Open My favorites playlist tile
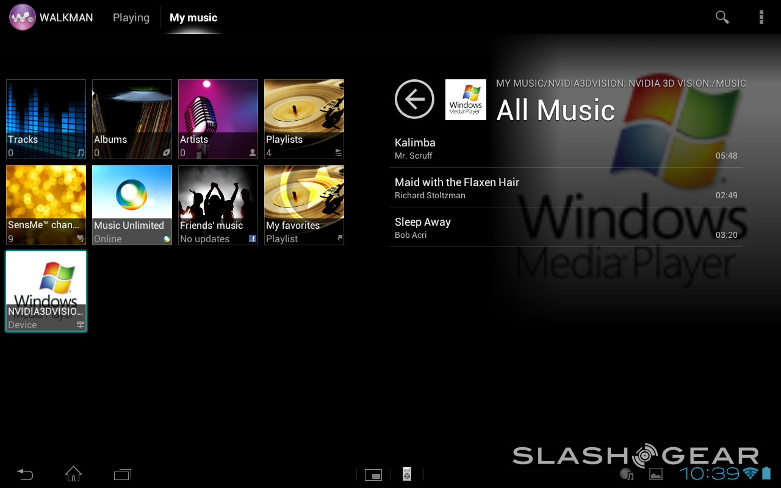The image size is (781, 488). pyautogui.click(x=304, y=205)
